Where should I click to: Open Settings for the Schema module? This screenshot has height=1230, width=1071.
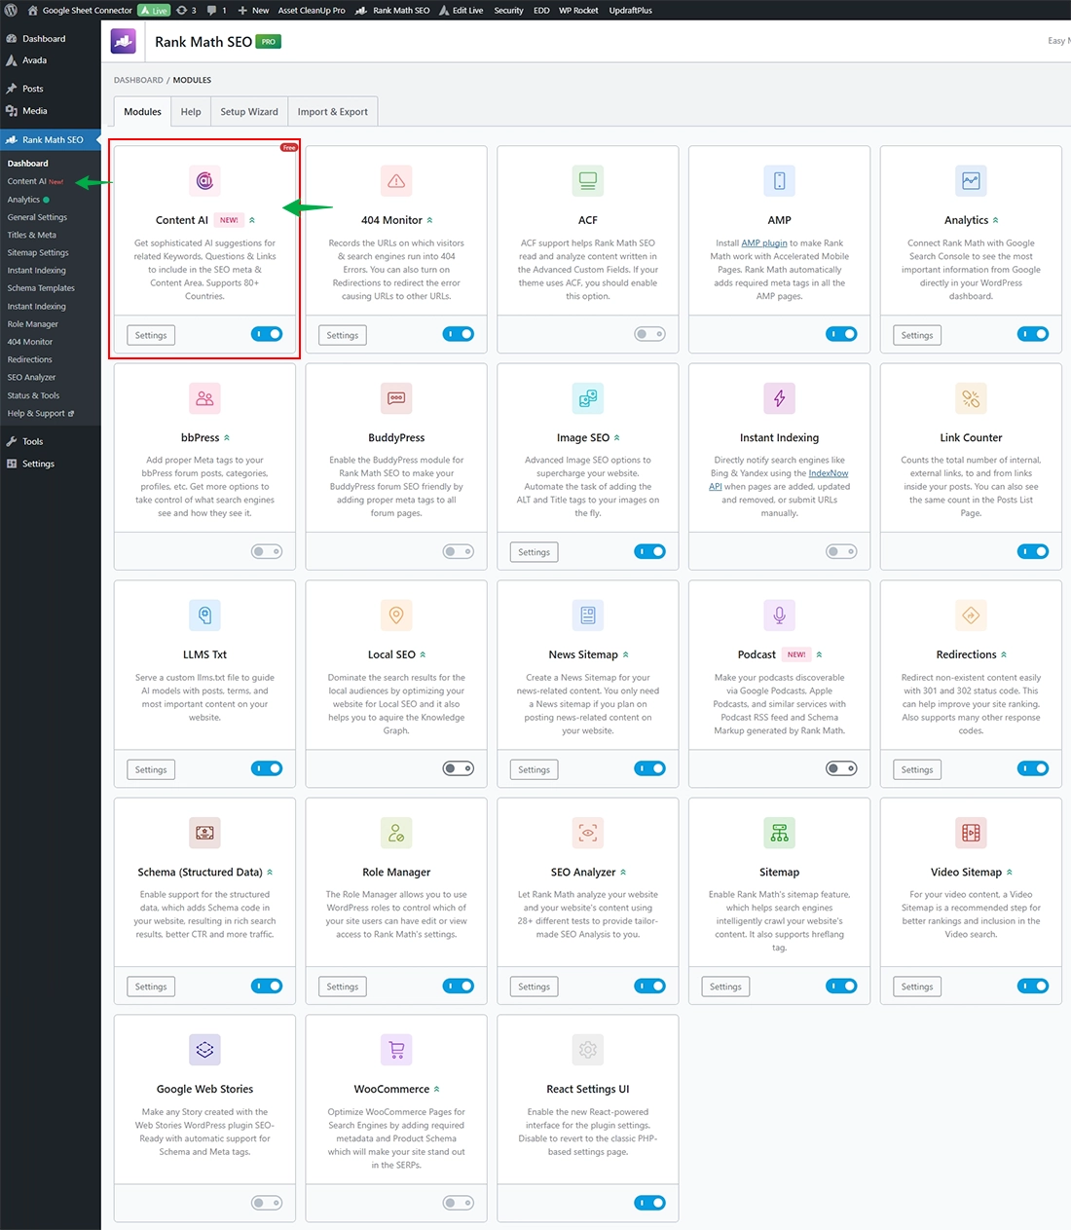point(151,987)
